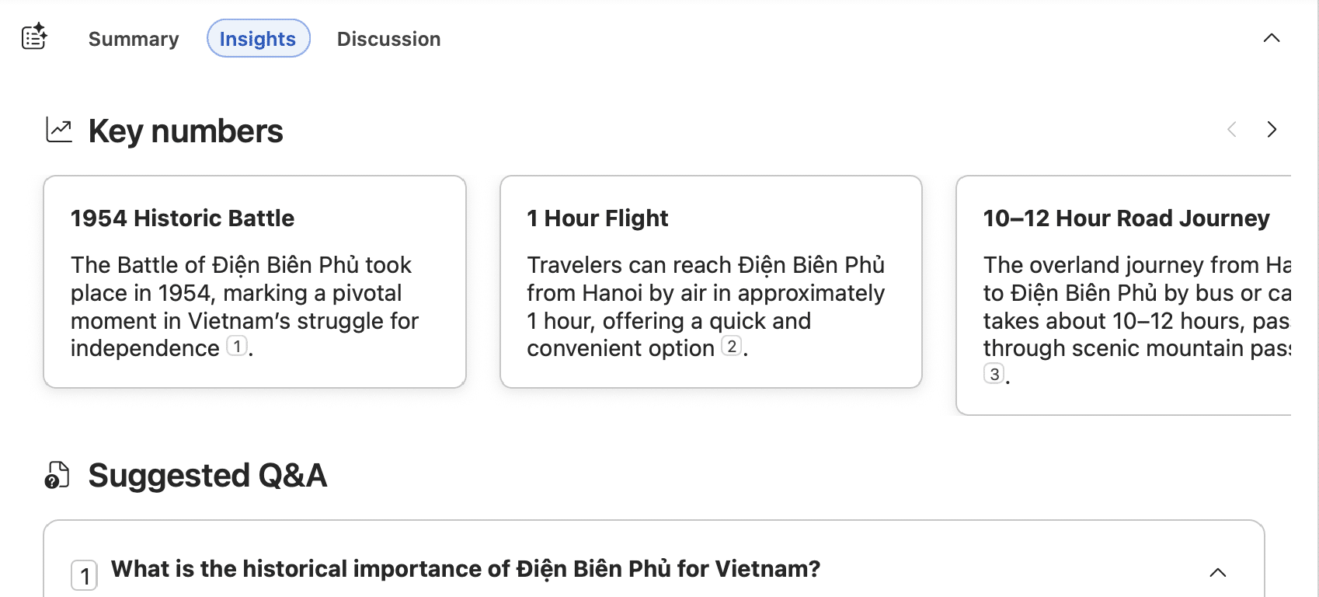Click the Key numbers heading
Screen dimensions: 1319x597
[186, 131]
